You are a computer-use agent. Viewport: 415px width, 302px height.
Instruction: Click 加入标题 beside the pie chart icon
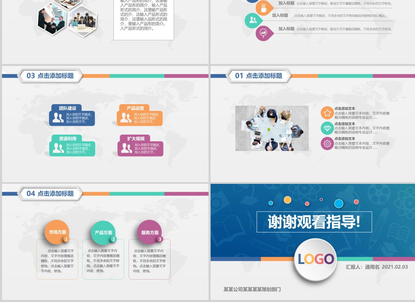[286, 29]
